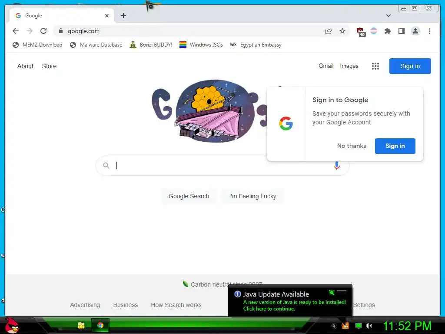View site info via the lock icon
Viewport: 445px width, 334px height.
pyautogui.click(x=61, y=31)
